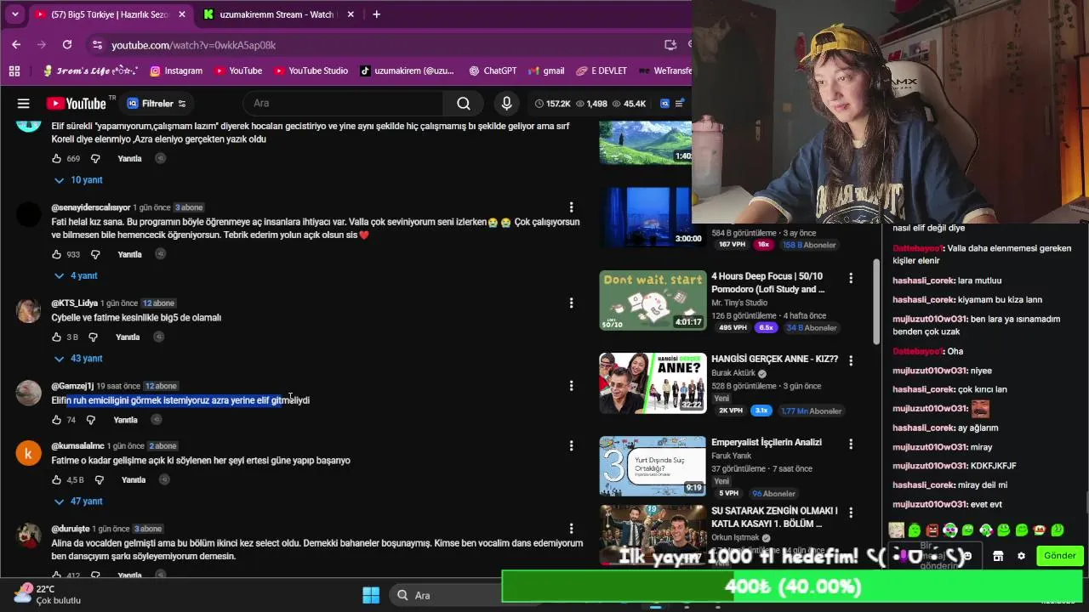
Task: Open options for 4 Hours Deep Focus video
Action: [x=851, y=278]
